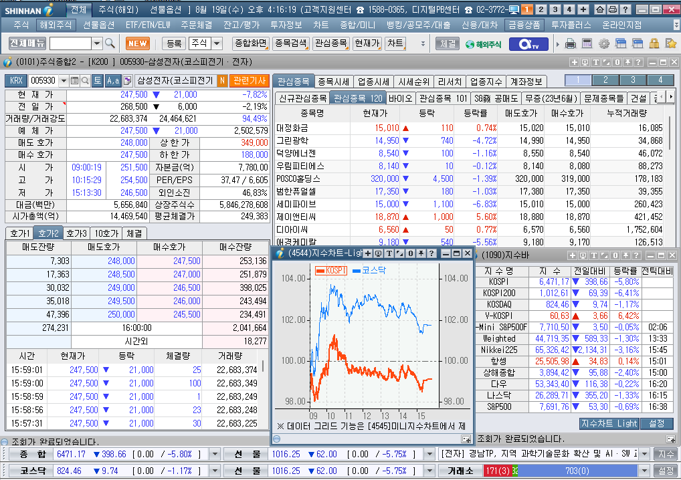
Task: Expand the menu bar scroll arrow at right end
Action: (676, 25)
